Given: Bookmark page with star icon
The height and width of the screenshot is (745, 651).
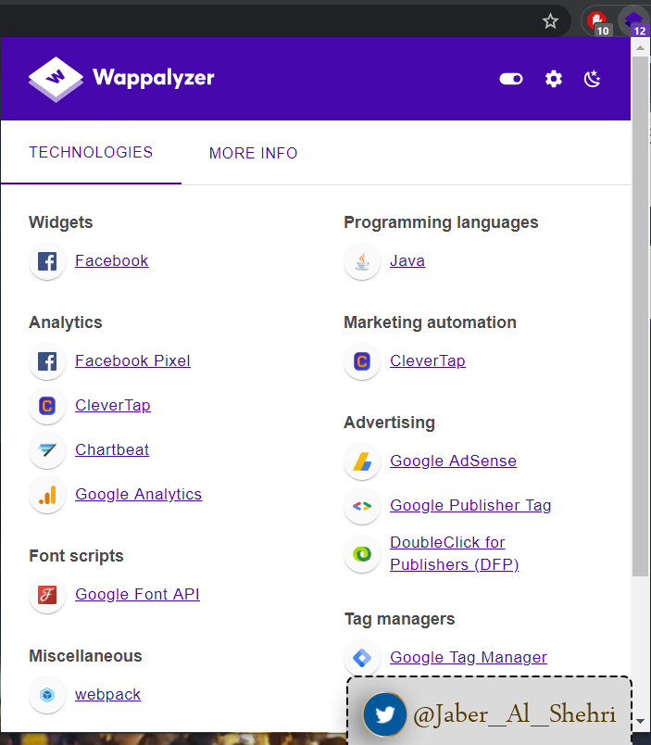Looking at the screenshot, I should point(550,21).
